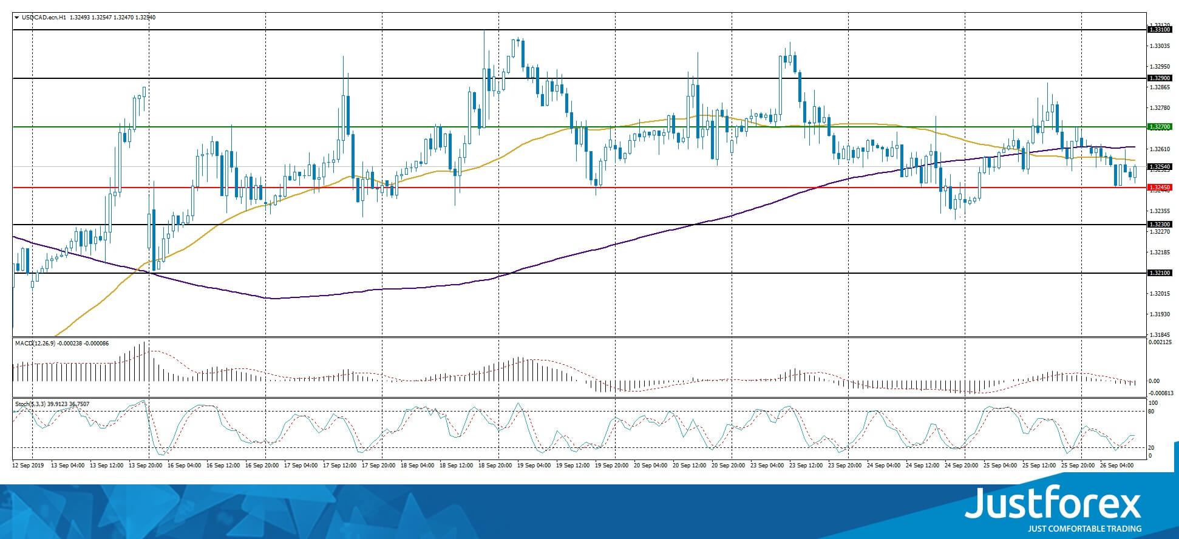The width and height of the screenshot is (1179, 539).
Task: Click the 13 Sep 20:00 time label
Action: click(146, 466)
